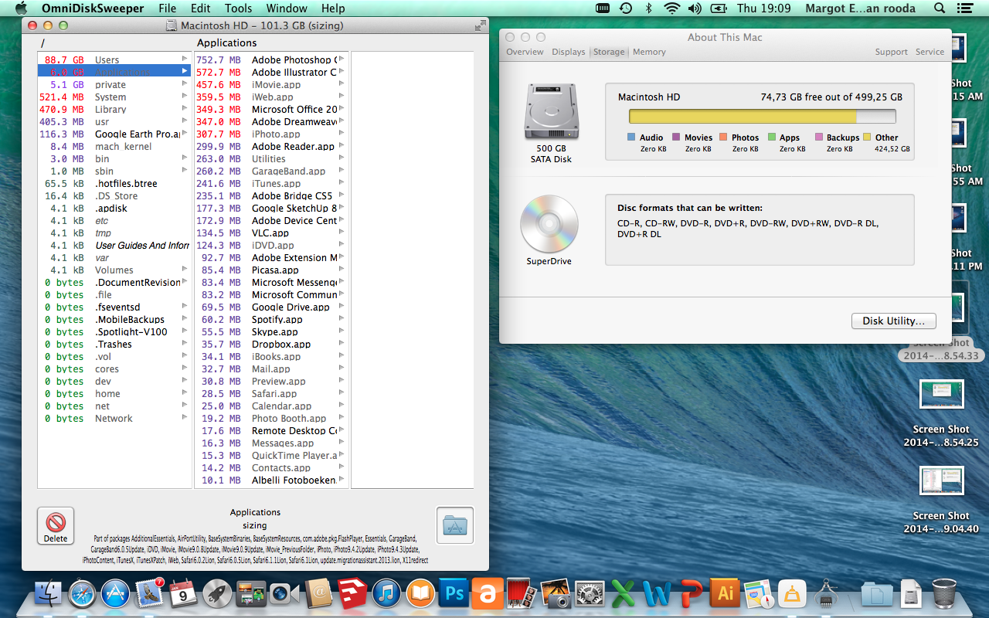This screenshot has width=989, height=618.
Task: Click the Time Machine menu bar icon
Action: pyautogui.click(x=626, y=8)
